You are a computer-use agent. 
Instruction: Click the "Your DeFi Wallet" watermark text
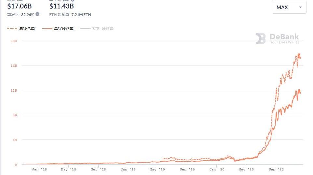pyautogui.click(x=284, y=42)
